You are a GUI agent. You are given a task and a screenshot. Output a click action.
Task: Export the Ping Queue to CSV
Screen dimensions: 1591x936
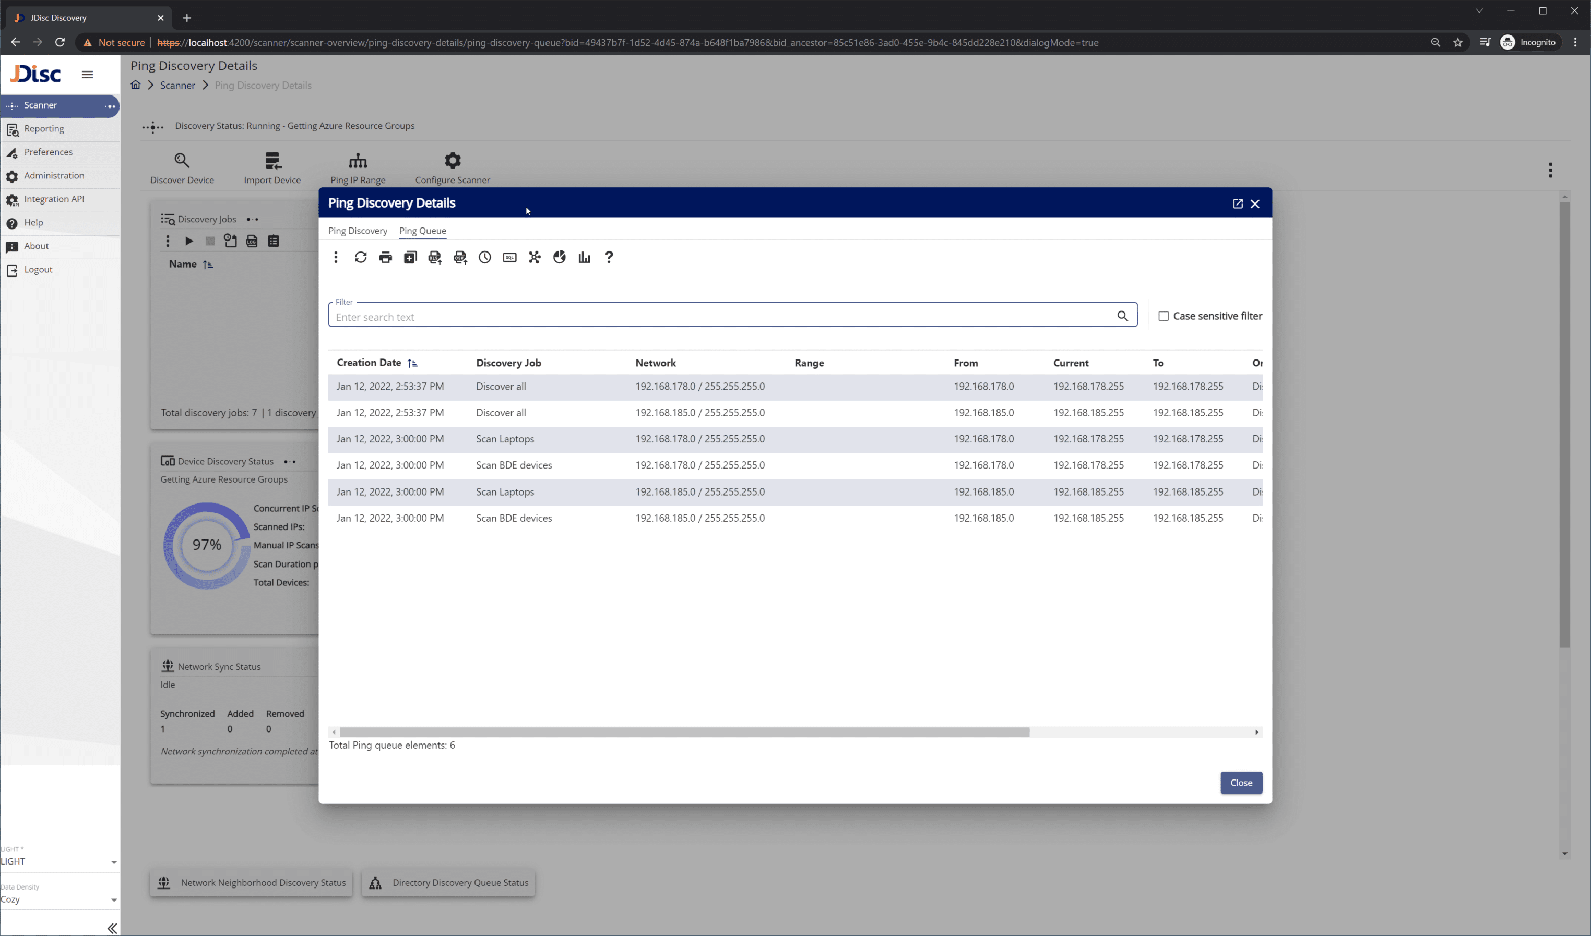460,257
